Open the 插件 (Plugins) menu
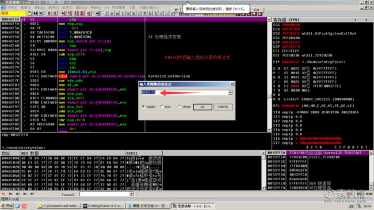 (54, 7)
